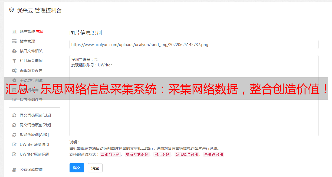This screenshot has width=332, height=177.
Task: Click the 联系方式识别 tag
Action: pos(137,154)
